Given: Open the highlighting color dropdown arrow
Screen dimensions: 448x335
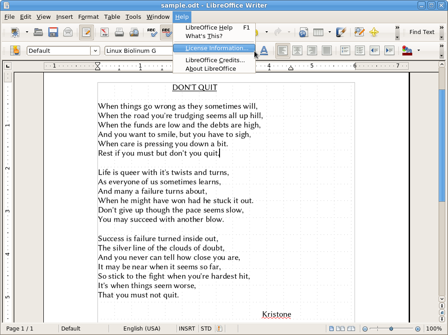Looking at the screenshot, I should coord(418,50).
